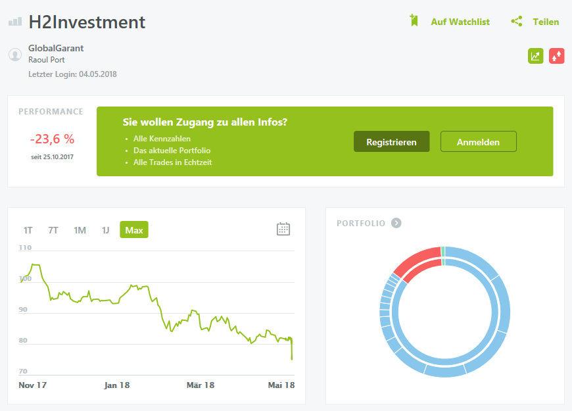
Task: Expand Portfolio with the arrow icon
Action: coord(396,223)
